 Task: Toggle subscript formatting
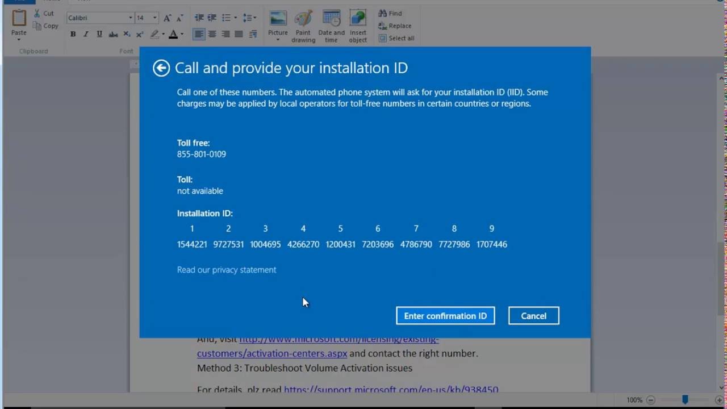click(x=127, y=34)
